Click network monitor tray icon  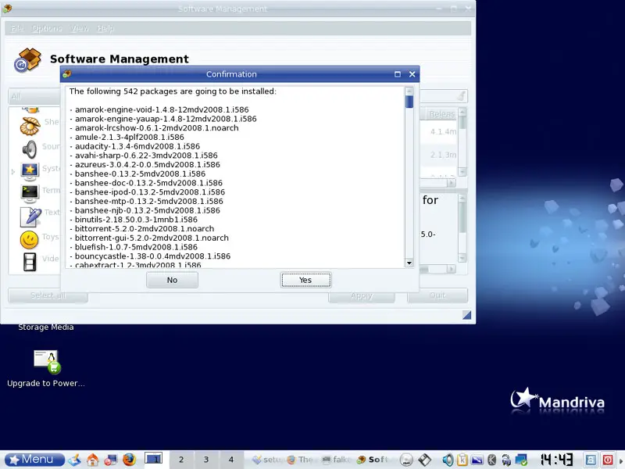point(521,460)
